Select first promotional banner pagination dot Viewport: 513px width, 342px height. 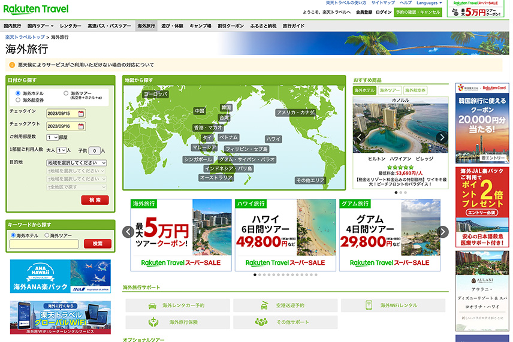point(255,275)
